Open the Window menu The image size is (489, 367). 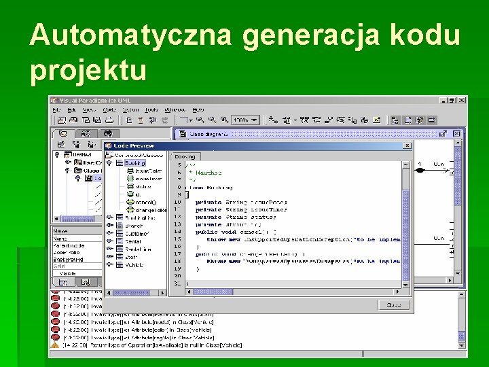pyautogui.click(x=175, y=110)
